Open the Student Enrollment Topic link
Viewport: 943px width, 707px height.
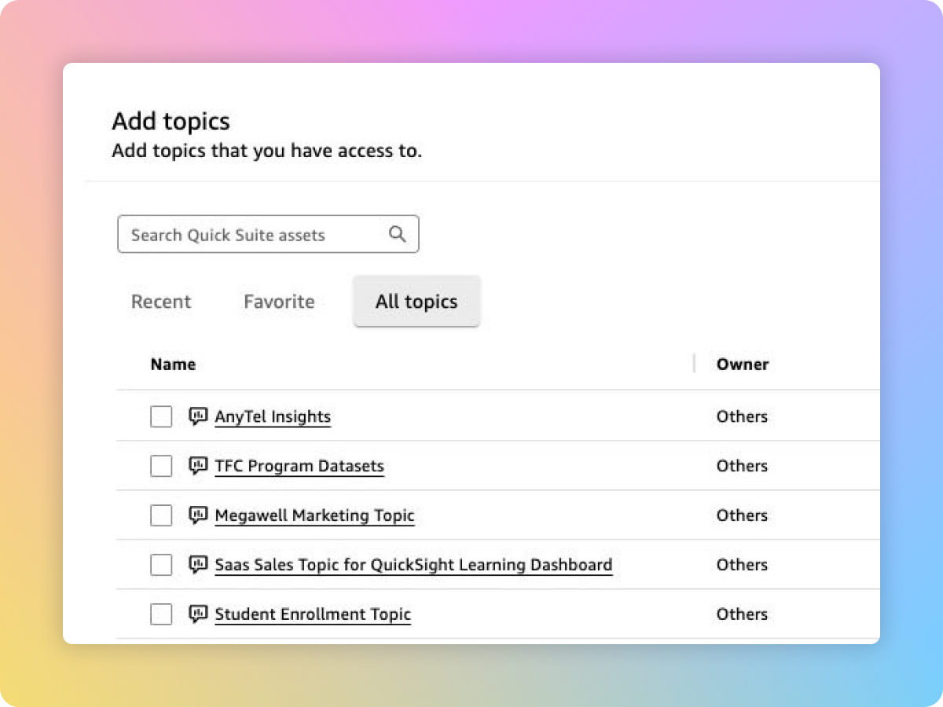pos(313,614)
